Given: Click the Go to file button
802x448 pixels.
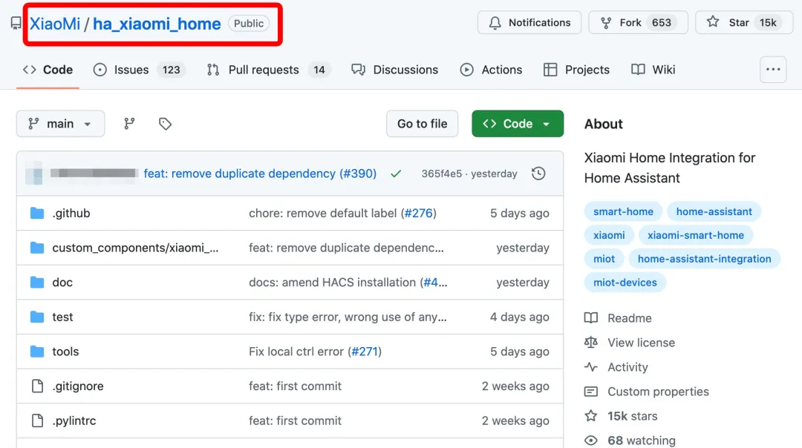Looking at the screenshot, I should point(422,124).
